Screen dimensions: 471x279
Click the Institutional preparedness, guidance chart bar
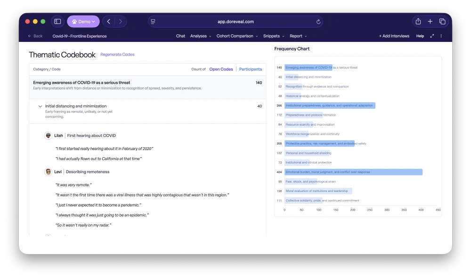pyautogui.click(x=330, y=105)
